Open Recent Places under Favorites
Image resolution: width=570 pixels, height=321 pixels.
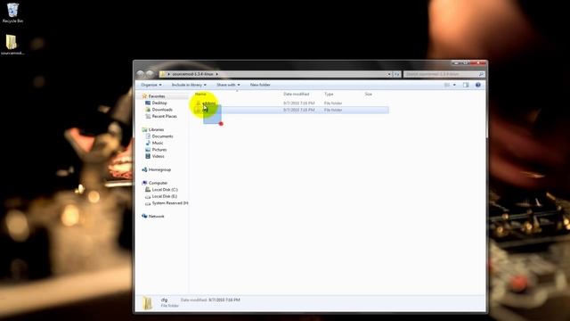[164, 116]
